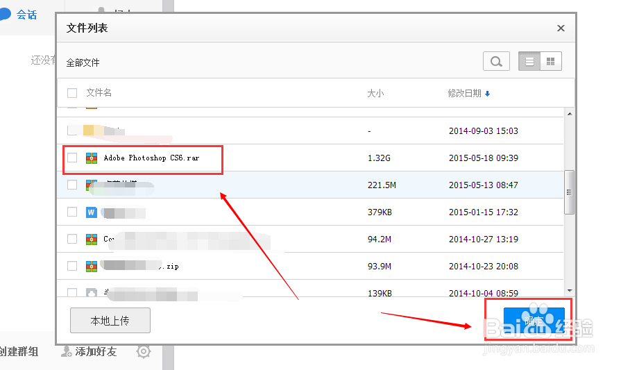This screenshot has height=370, width=630.
Task: Close the 文件列表 dialog
Action: point(561,28)
